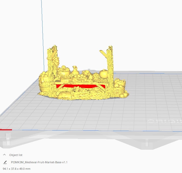Select the pumpkin on the market table
Viewport: 182px width, 173px height.
coord(103,73)
